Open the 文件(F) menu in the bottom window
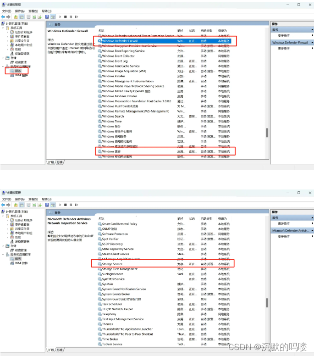The image size is (314, 356). point(6,199)
